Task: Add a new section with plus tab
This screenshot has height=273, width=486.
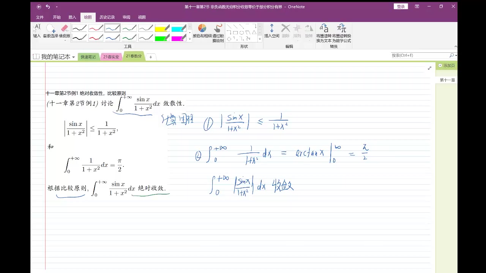Action: coord(151,57)
